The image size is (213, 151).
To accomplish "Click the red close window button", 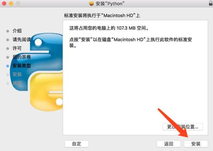I will click(x=4, y=4).
